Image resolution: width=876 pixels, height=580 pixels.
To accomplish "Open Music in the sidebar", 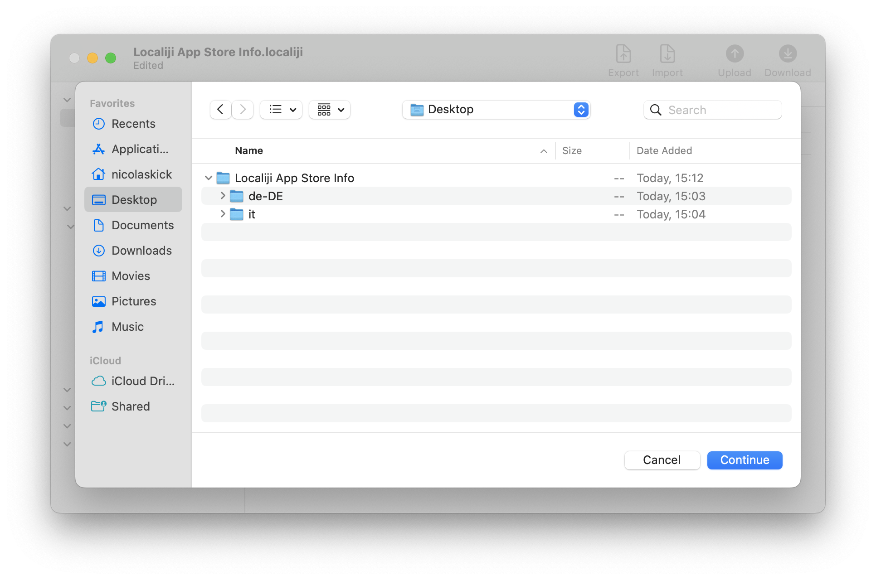I will (133, 327).
